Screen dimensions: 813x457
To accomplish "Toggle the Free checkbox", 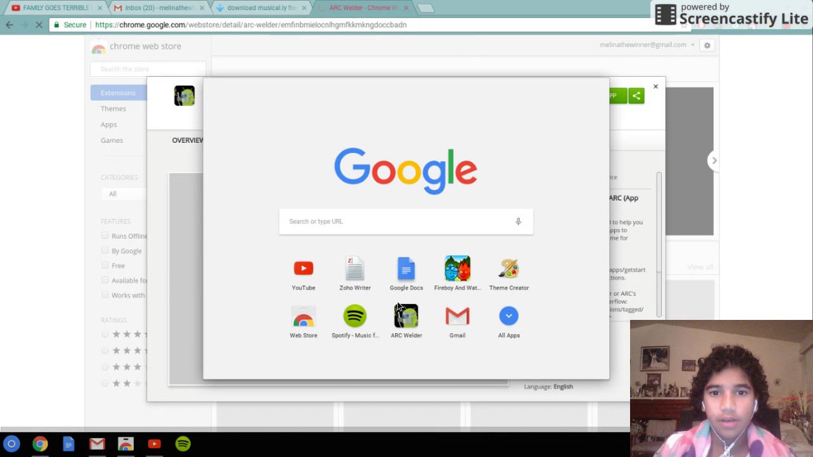I will (x=105, y=265).
